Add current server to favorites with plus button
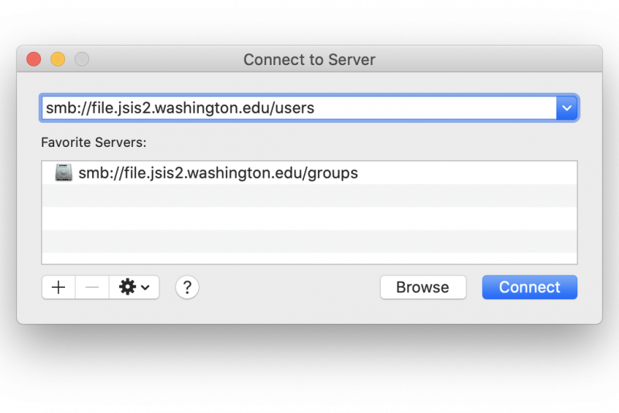 tap(59, 287)
